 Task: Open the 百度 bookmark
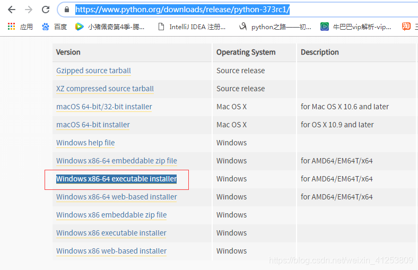[60, 27]
